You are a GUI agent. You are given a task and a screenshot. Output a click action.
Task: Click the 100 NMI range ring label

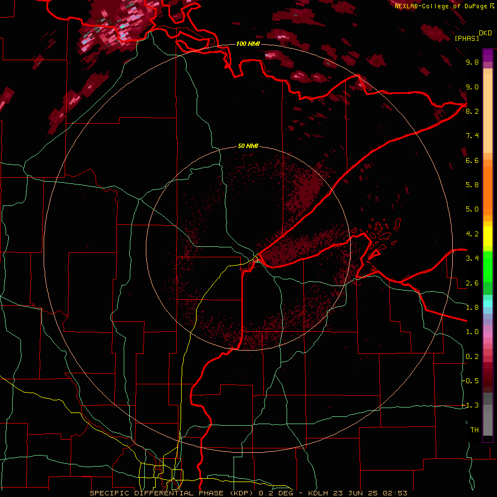point(248,44)
